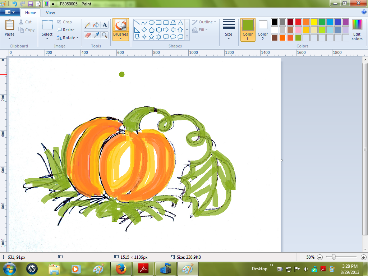The image size is (368, 276).
Task: Click the zoom in plus button
Action: 363,257
